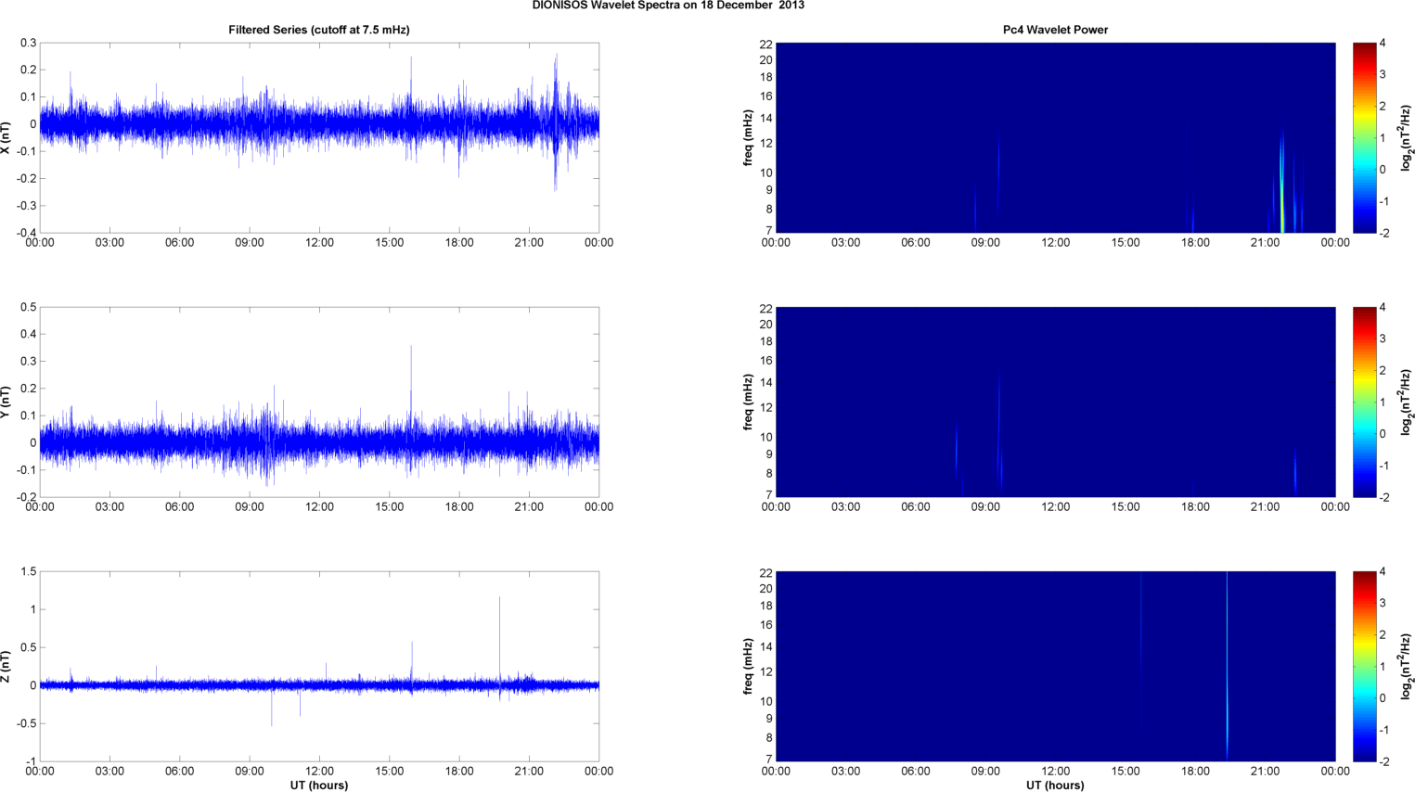The width and height of the screenshot is (1415, 792).
Task: Click the top wavelet plot colorbar
Action: click(1364, 137)
